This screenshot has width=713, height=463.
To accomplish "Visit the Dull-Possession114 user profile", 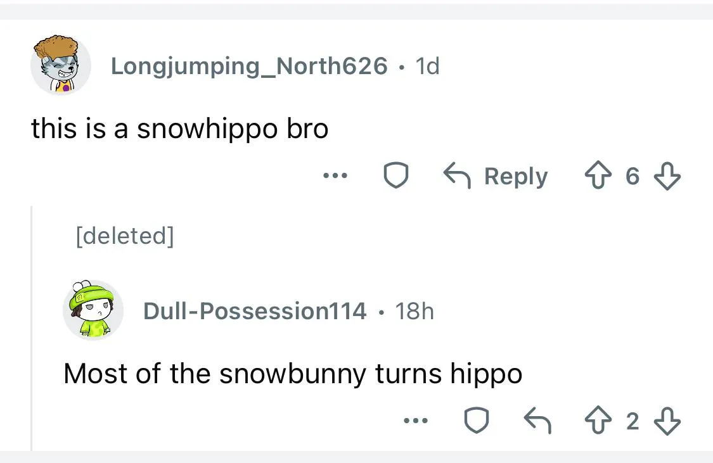I will (x=255, y=311).
